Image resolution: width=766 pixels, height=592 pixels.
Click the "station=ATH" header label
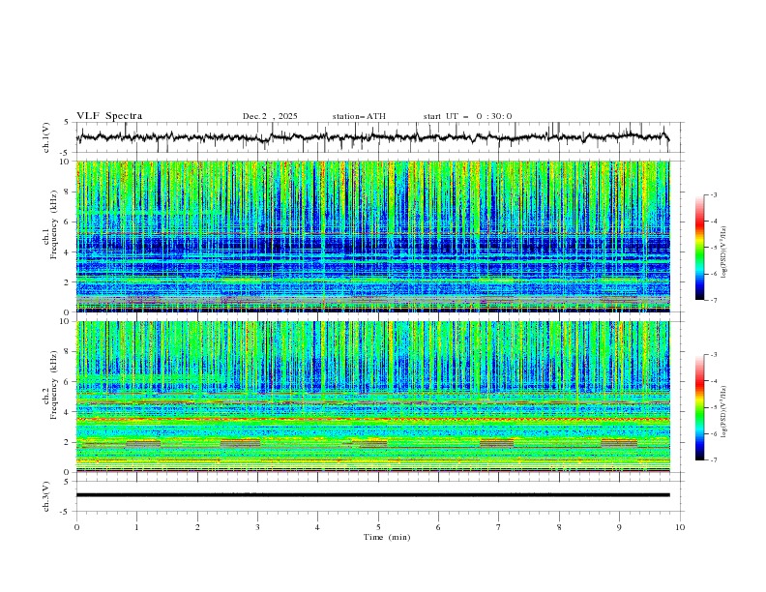coord(359,116)
